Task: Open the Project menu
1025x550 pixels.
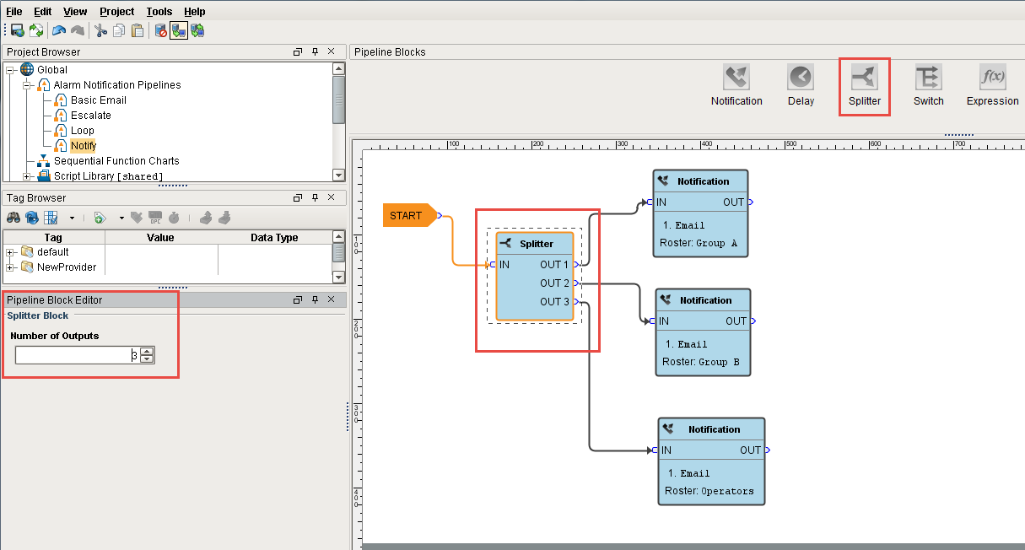Action: [x=116, y=11]
